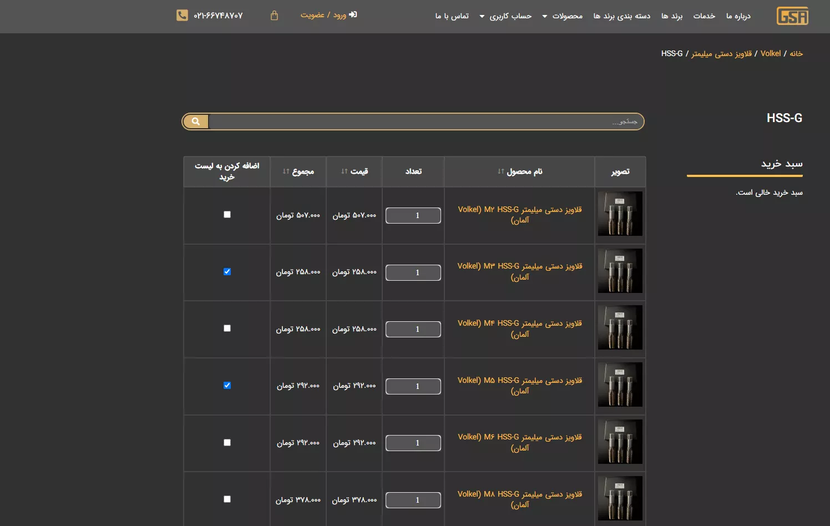Image resolution: width=830 pixels, height=526 pixels.
Task: Click the GSA logo
Action: coord(792,16)
